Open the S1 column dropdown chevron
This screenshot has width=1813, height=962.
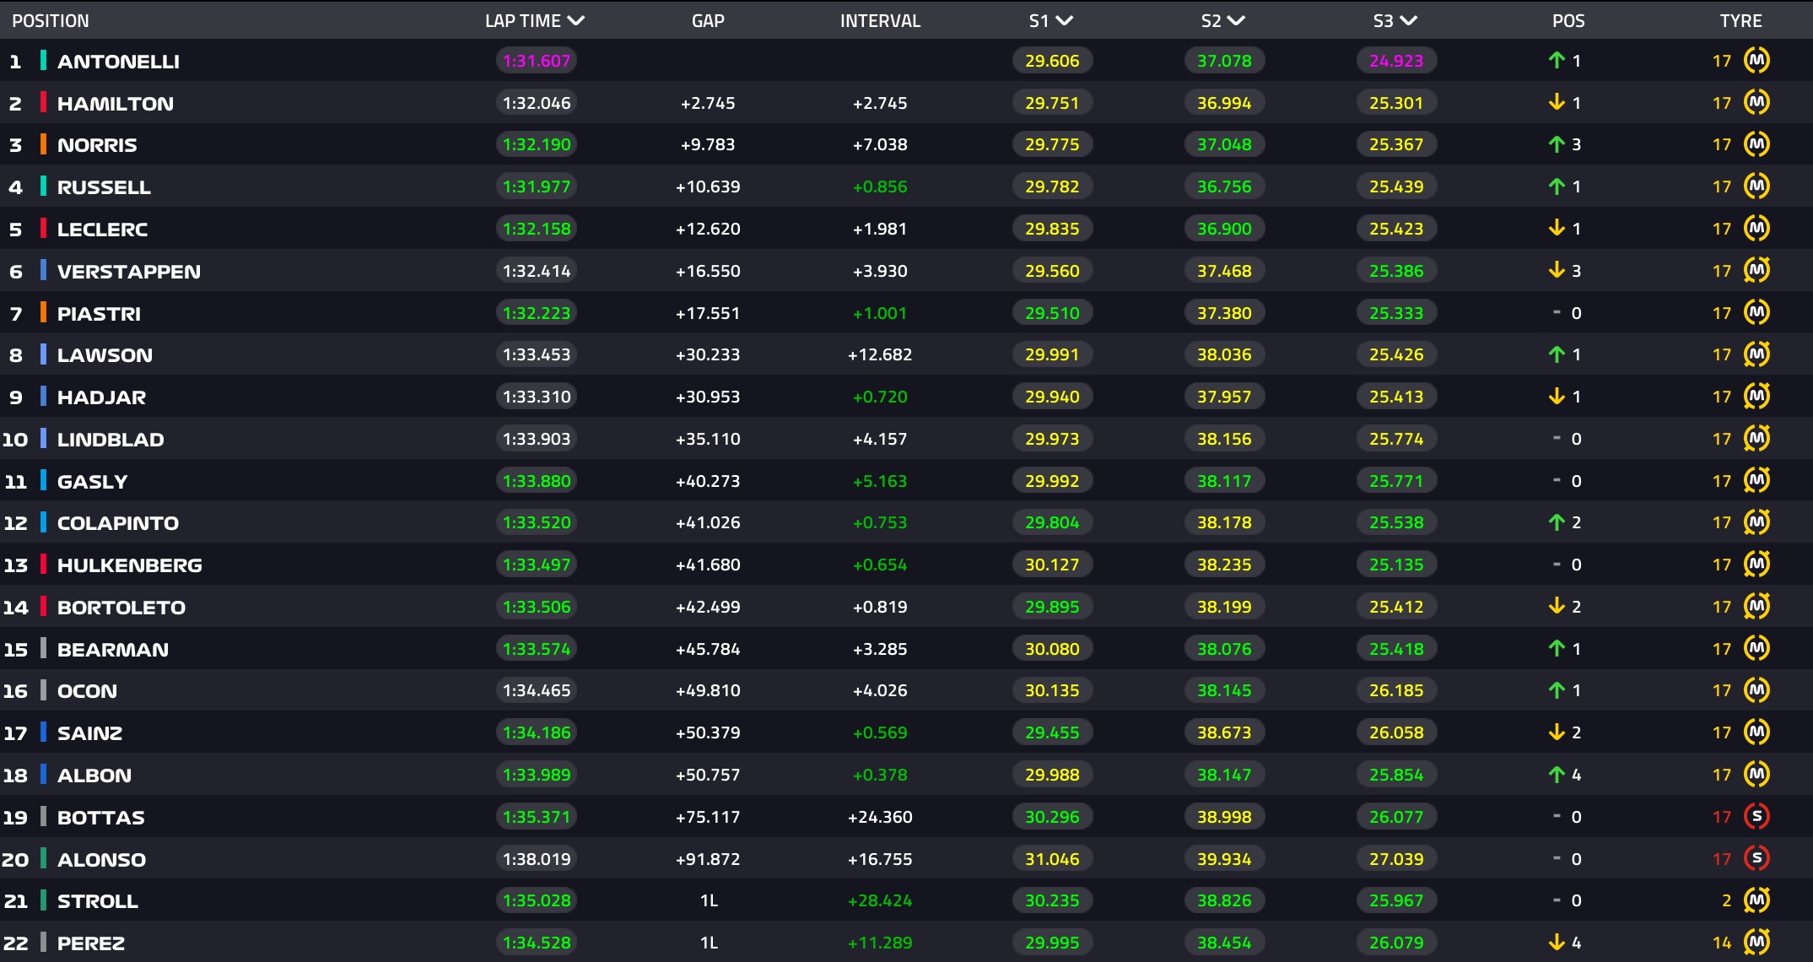pyautogui.click(x=1065, y=20)
